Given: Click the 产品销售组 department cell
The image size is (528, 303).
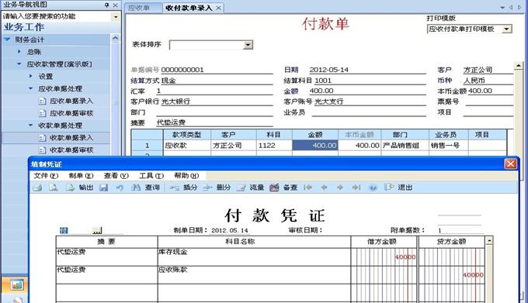Looking at the screenshot, I should coord(405,146).
